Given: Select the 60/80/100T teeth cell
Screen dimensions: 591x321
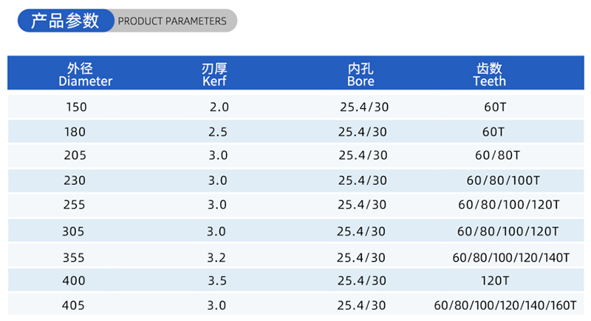Looking at the screenshot, I should pos(503,180).
